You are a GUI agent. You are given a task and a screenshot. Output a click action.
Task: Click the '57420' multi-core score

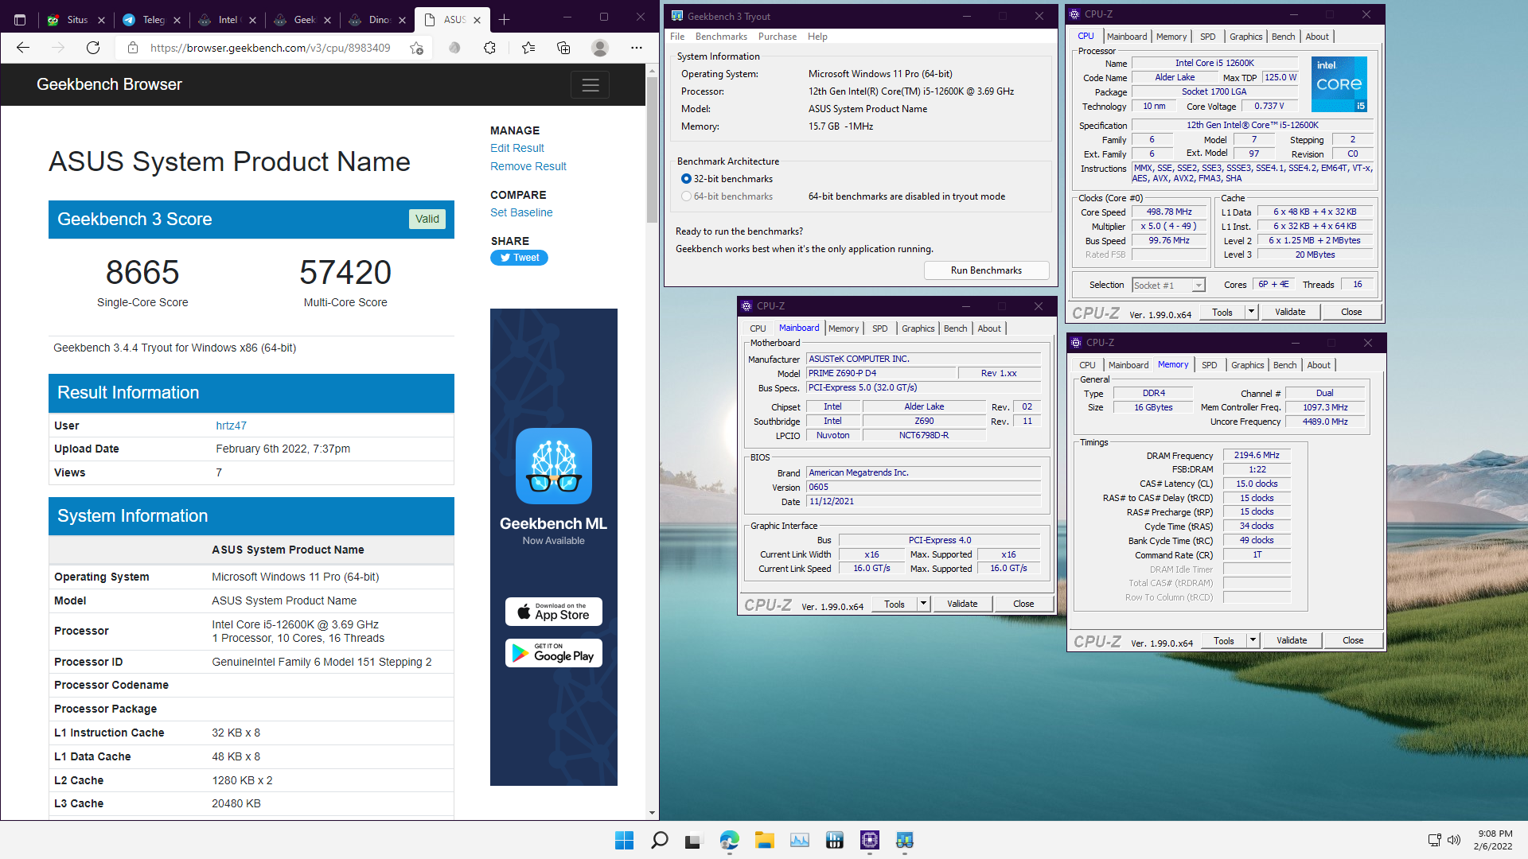[x=345, y=272]
